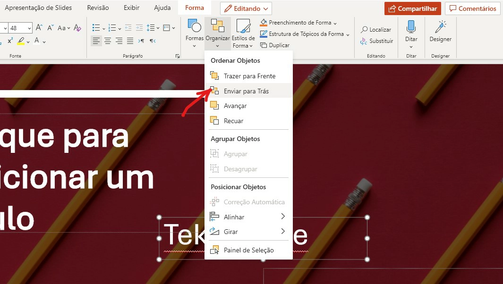Expand the Girar submenu
This screenshot has width=503, height=284.
pyautogui.click(x=248, y=232)
